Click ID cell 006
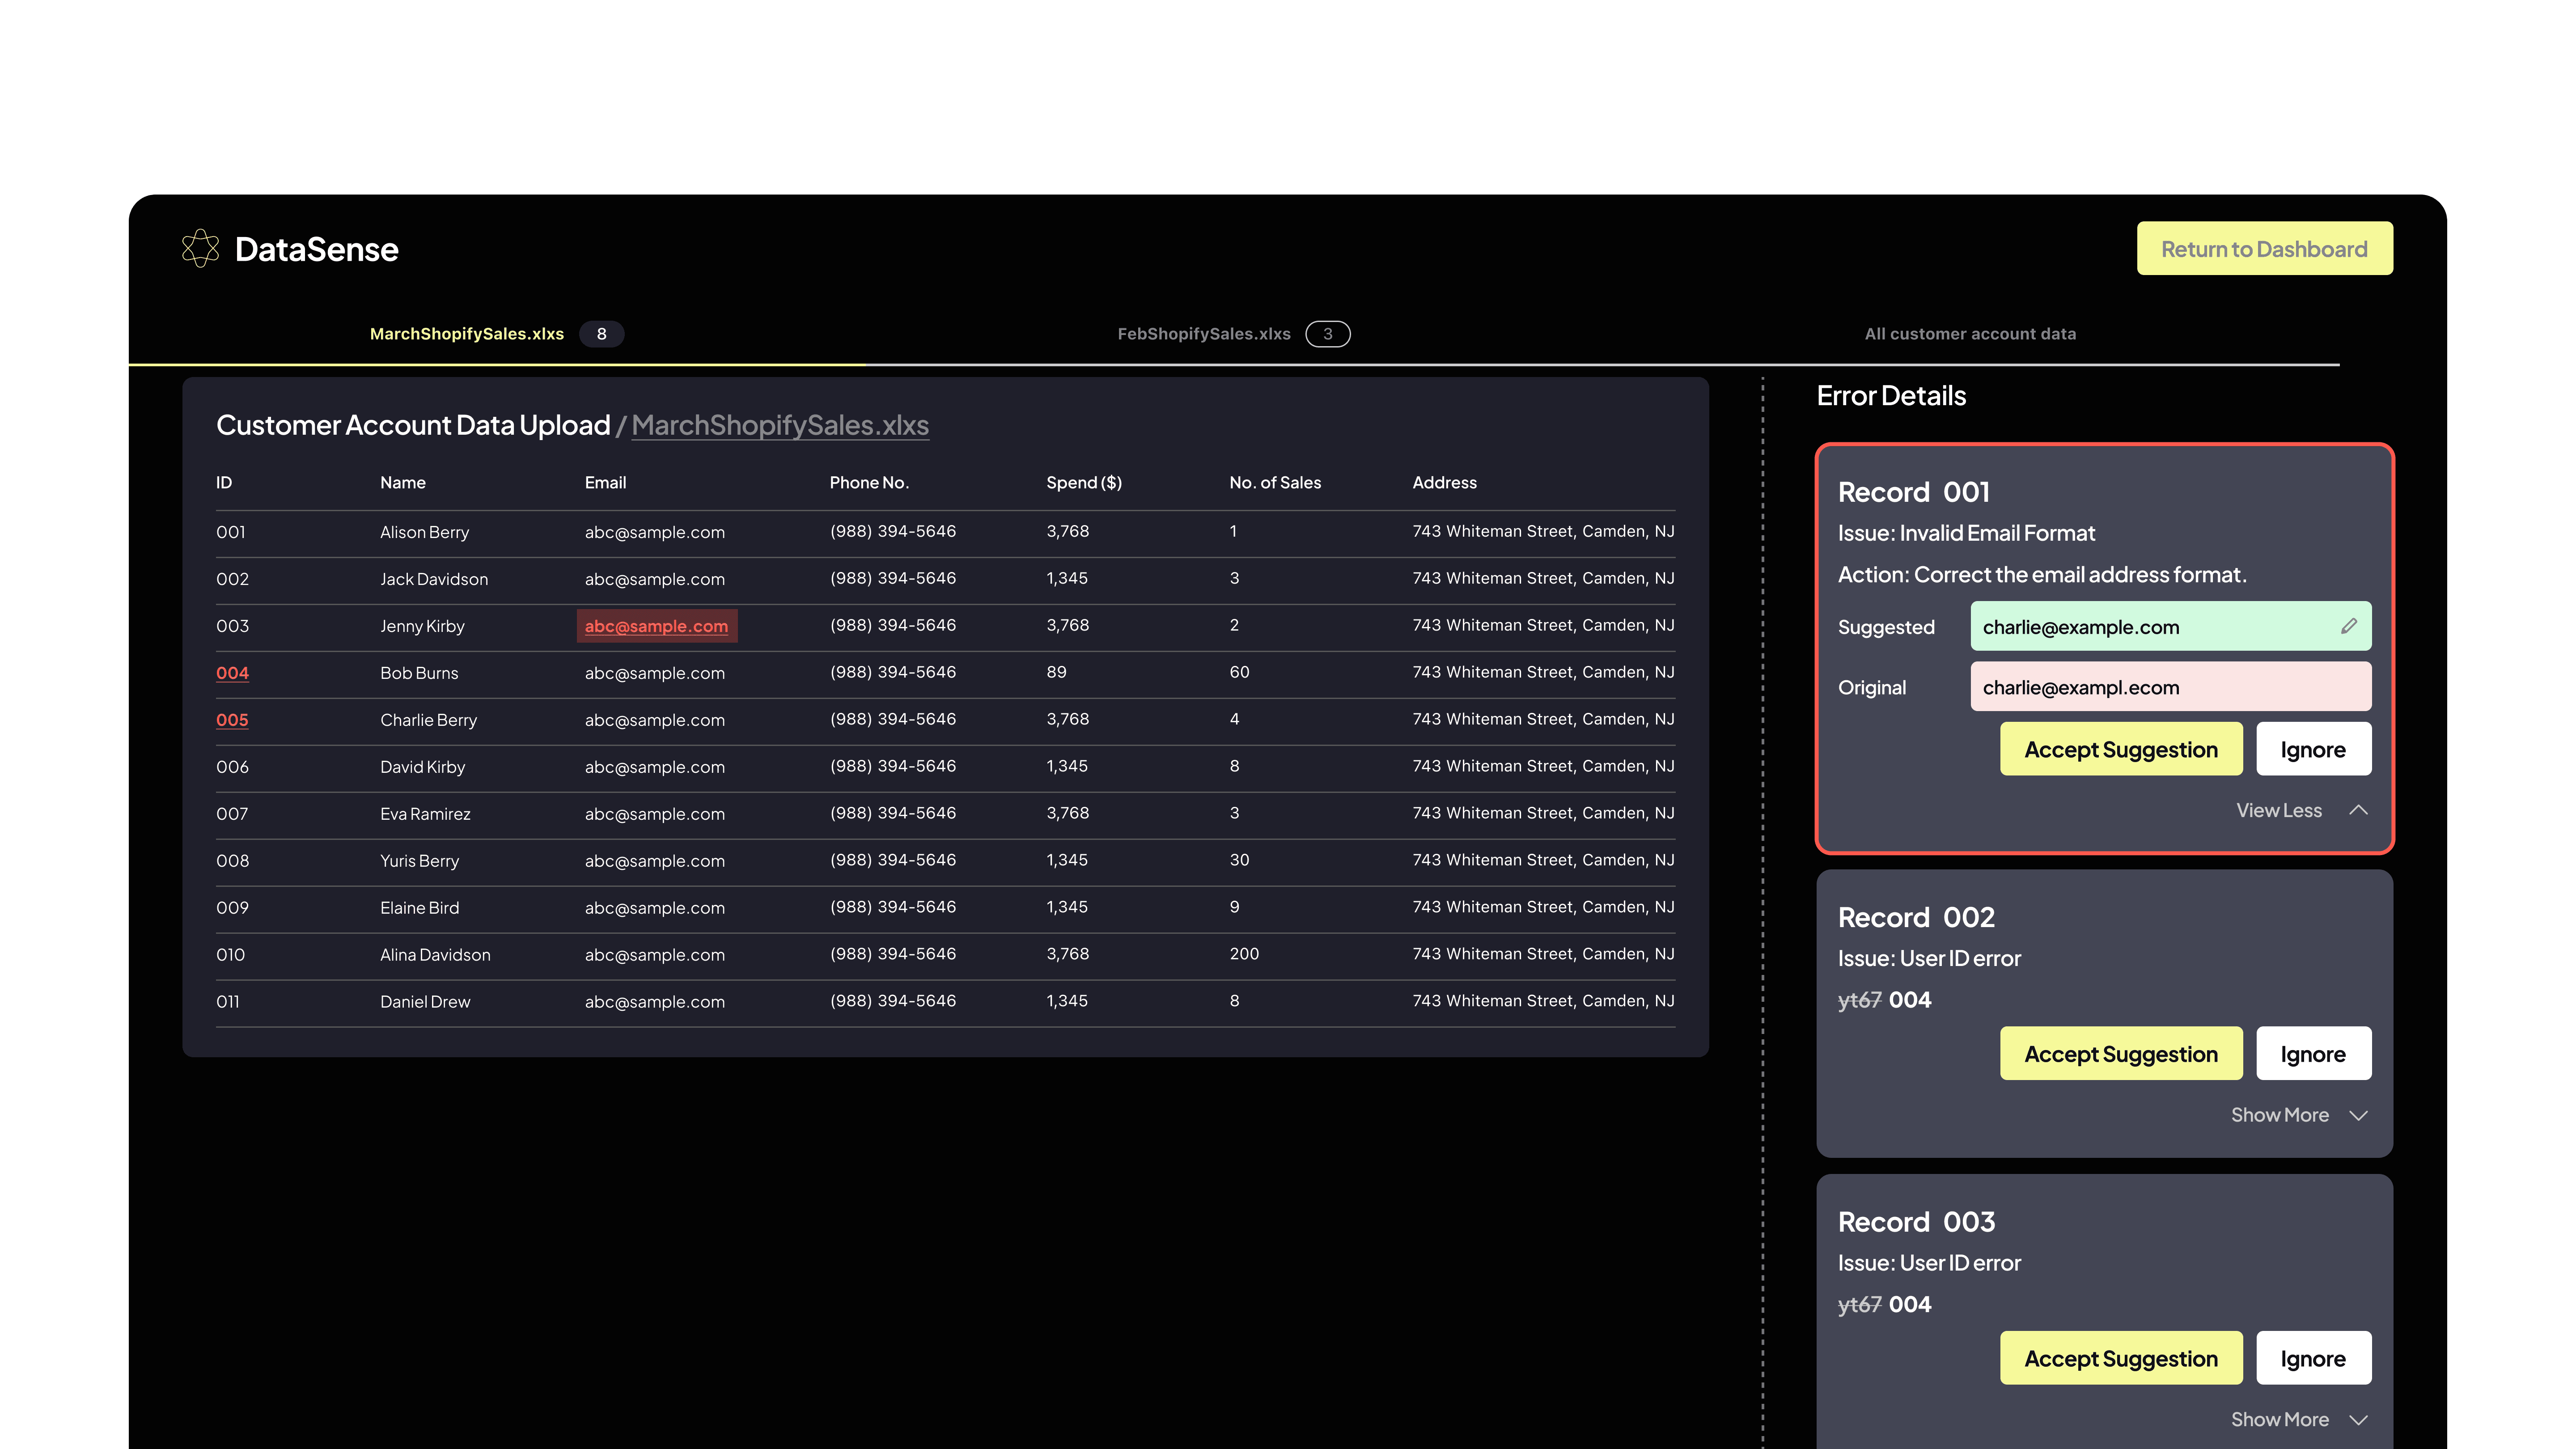2576x1449 pixels. tap(232, 767)
